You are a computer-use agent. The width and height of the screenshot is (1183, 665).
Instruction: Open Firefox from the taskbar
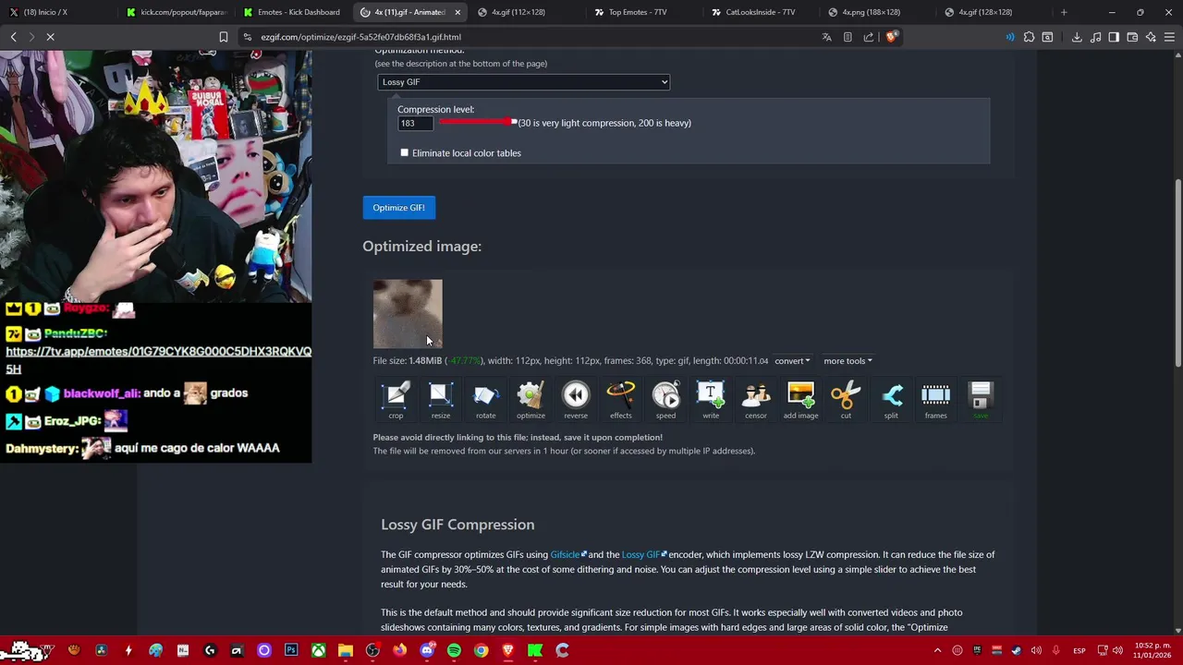(399, 650)
